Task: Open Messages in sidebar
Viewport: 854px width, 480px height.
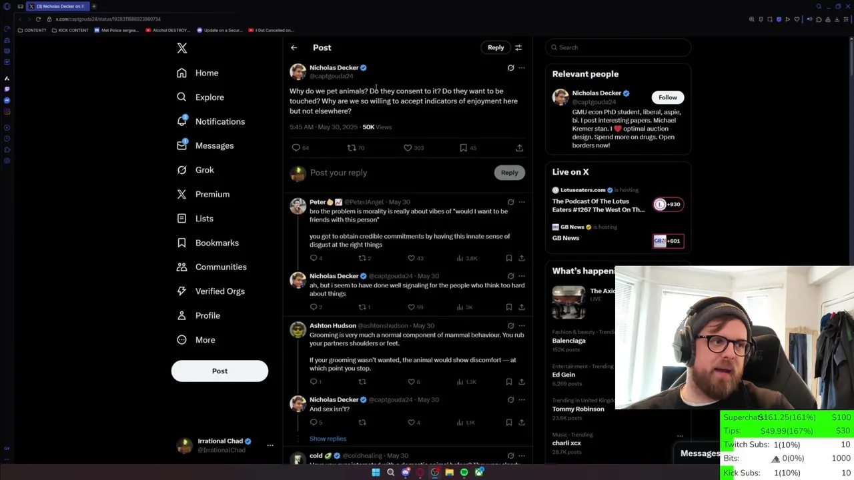Action: [205, 145]
